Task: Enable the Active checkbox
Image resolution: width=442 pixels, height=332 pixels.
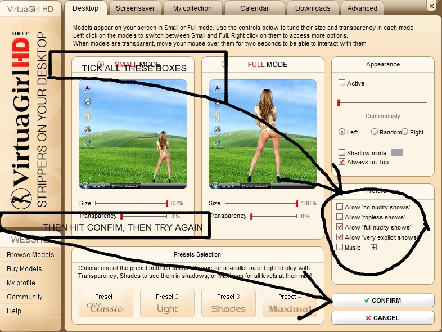Action: pos(342,83)
